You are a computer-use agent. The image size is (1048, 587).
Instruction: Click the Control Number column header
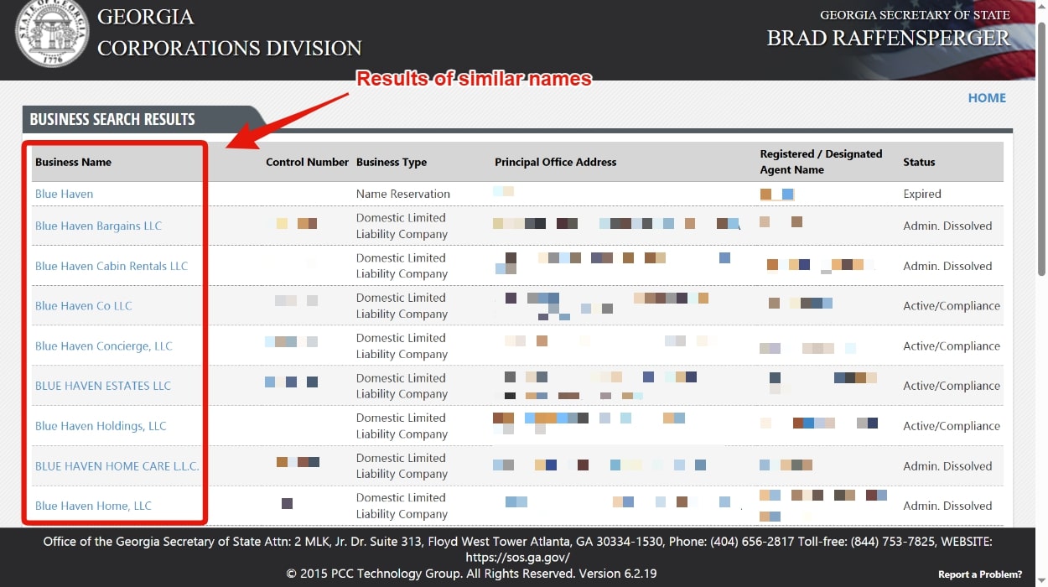click(307, 162)
